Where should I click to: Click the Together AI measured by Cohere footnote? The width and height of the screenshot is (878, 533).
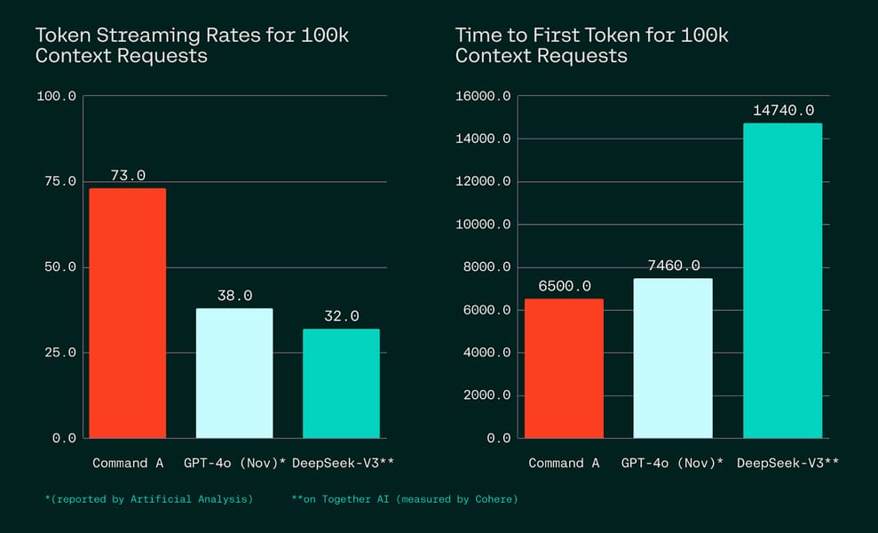coord(405,499)
